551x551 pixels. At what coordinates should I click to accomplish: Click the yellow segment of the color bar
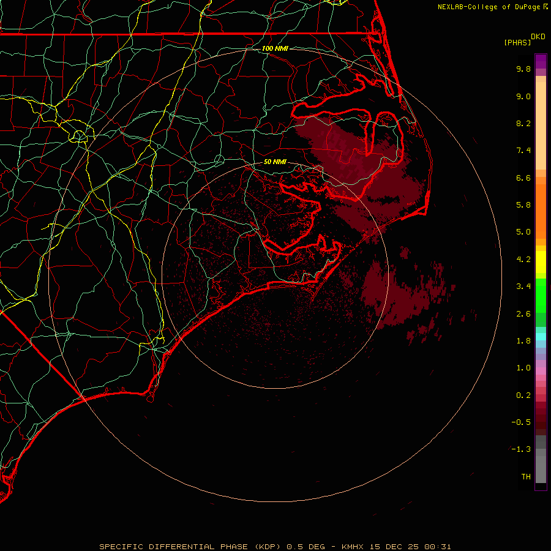(x=541, y=262)
